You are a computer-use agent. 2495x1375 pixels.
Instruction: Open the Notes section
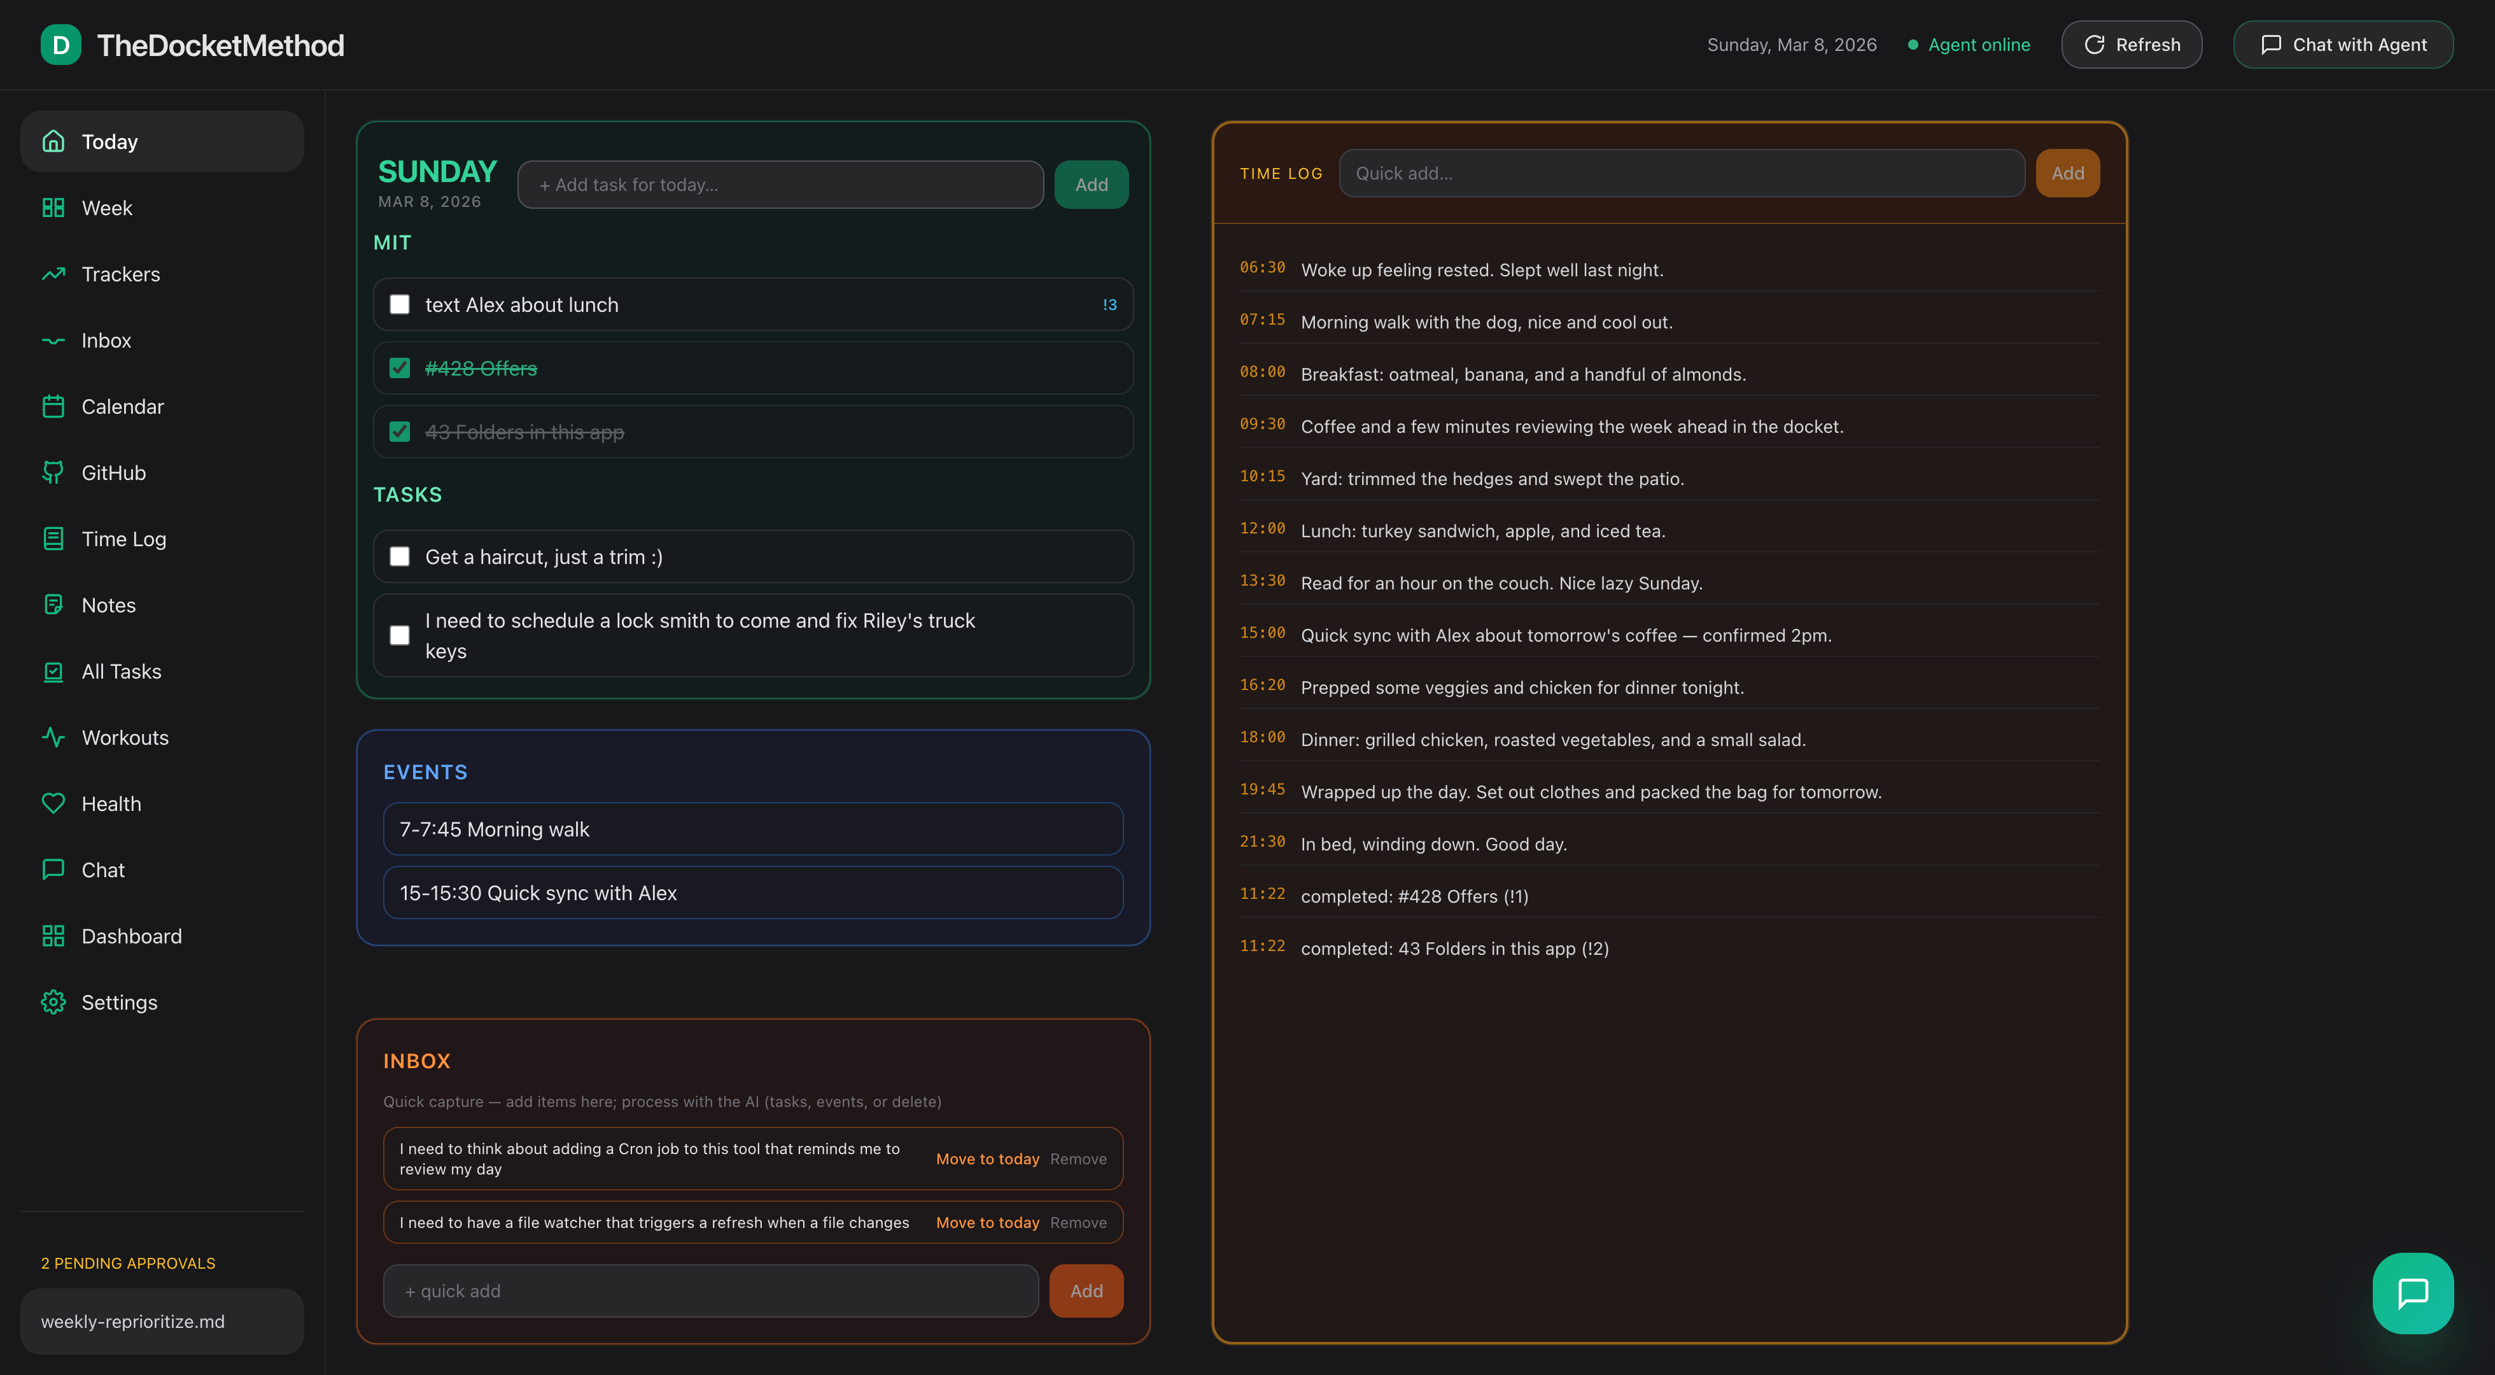click(x=108, y=605)
